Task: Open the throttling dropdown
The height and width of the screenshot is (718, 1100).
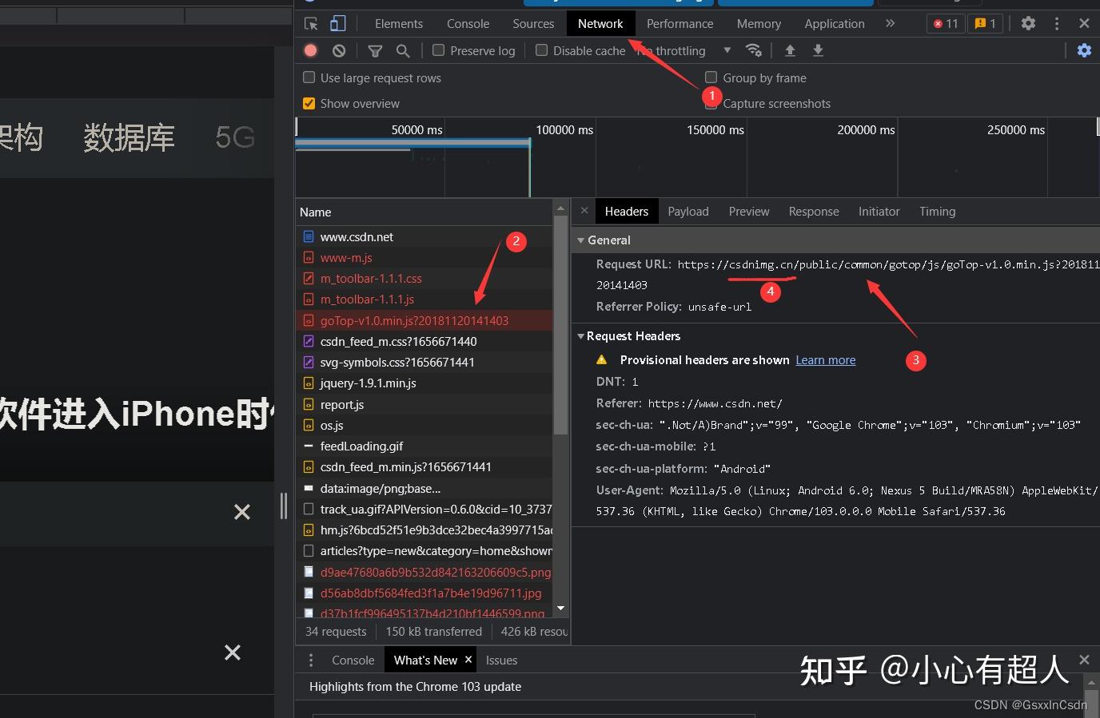Action: [727, 50]
